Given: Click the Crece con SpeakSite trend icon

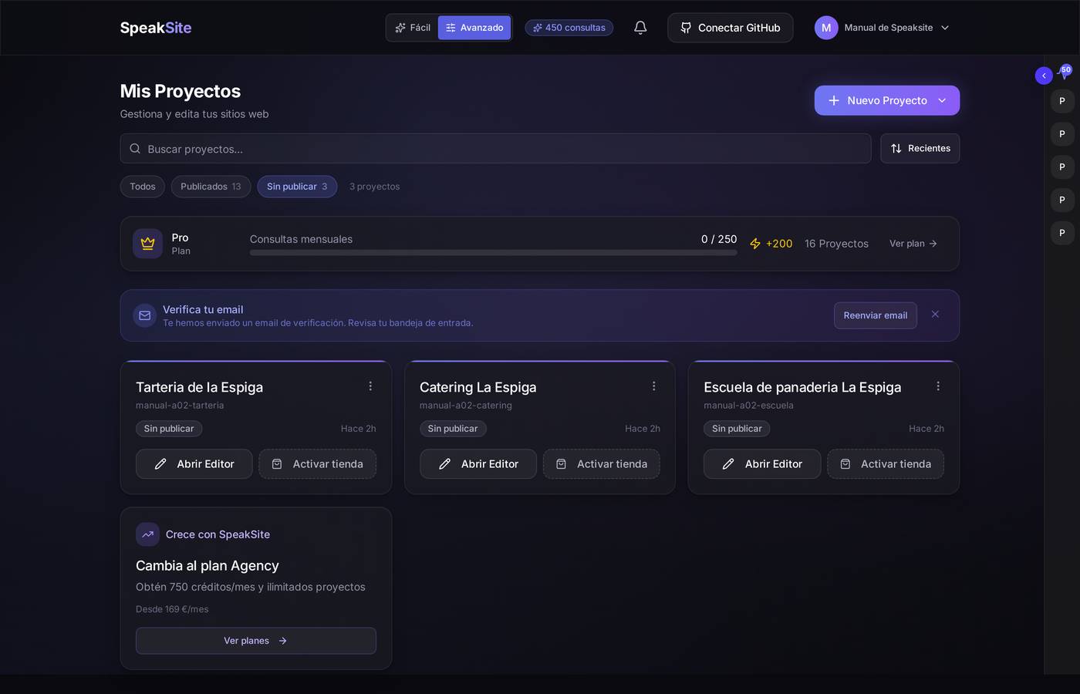Looking at the screenshot, I should [147, 534].
